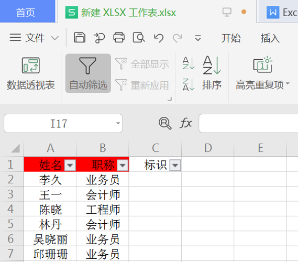298x262 pixels.
Task: Click cell containing 邱珊珊
Action: [50, 254]
